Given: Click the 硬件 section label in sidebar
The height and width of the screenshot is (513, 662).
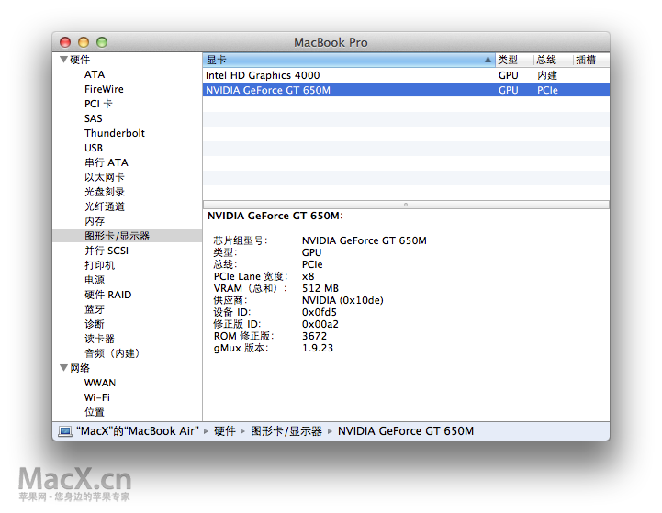Looking at the screenshot, I should pyautogui.click(x=80, y=60).
